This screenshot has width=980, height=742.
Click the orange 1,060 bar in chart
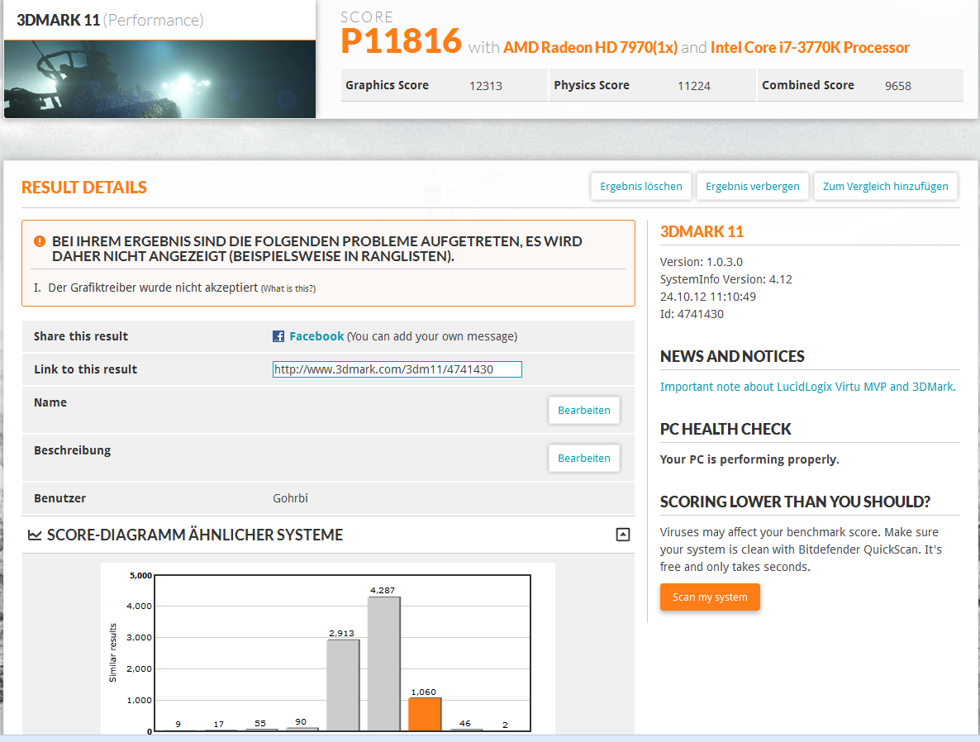[x=425, y=714]
